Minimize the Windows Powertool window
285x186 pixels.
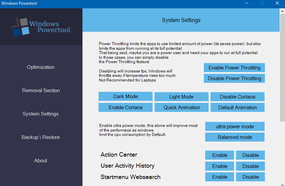(247, 3)
